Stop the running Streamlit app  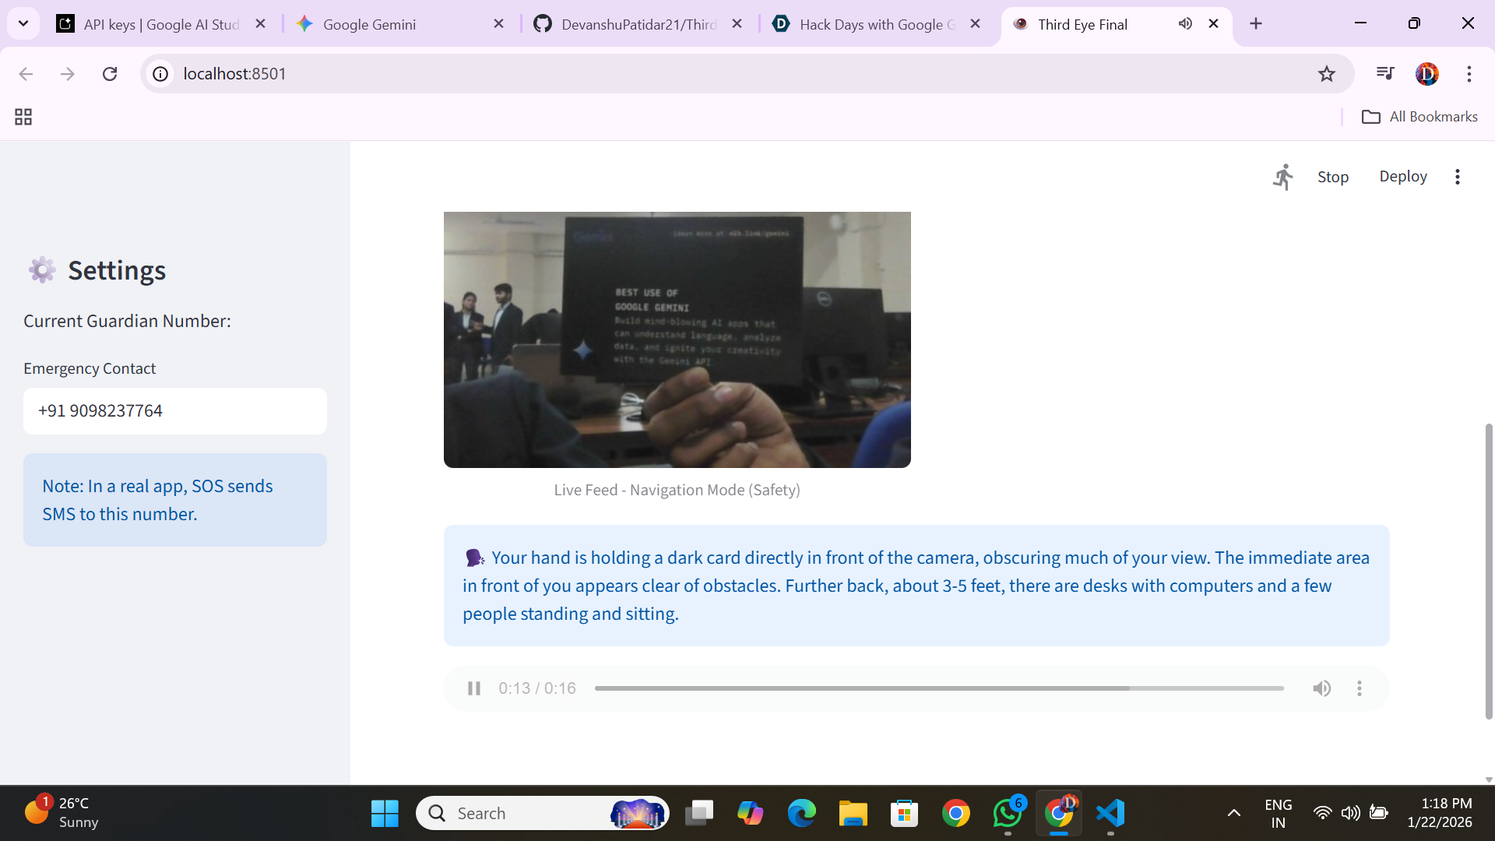click(x=1332, y=177)
